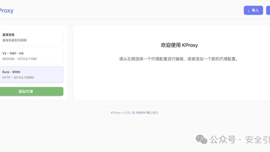The width and height of the screenshot is (270, 152).
Task: Click the down-arrow icon in 导入 button
Action: (249, 10)
